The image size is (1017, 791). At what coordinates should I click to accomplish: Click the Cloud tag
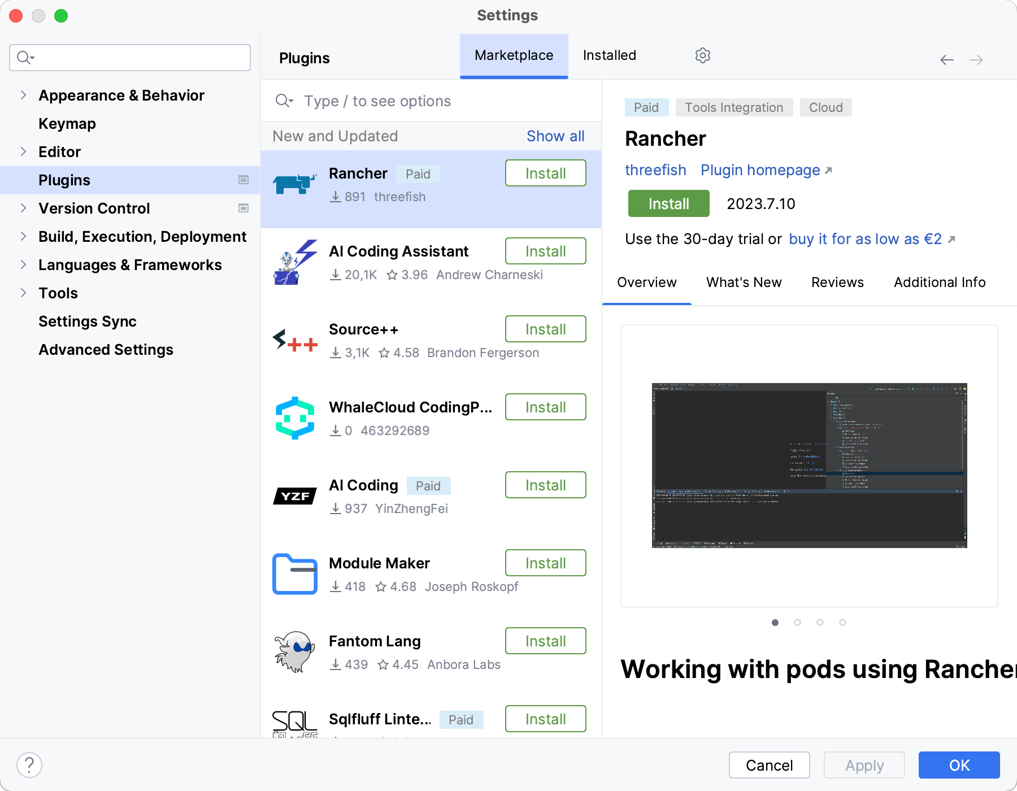pyautogui.click(x=825, y=107)
